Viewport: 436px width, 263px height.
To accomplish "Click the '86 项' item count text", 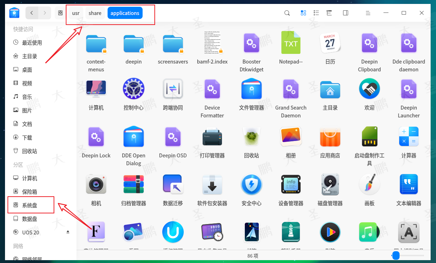I will click(x=253, y=256).
